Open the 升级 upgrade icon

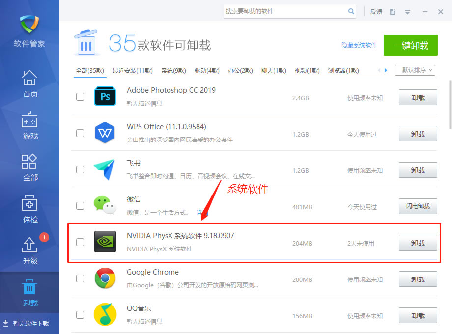click(29, 245)
